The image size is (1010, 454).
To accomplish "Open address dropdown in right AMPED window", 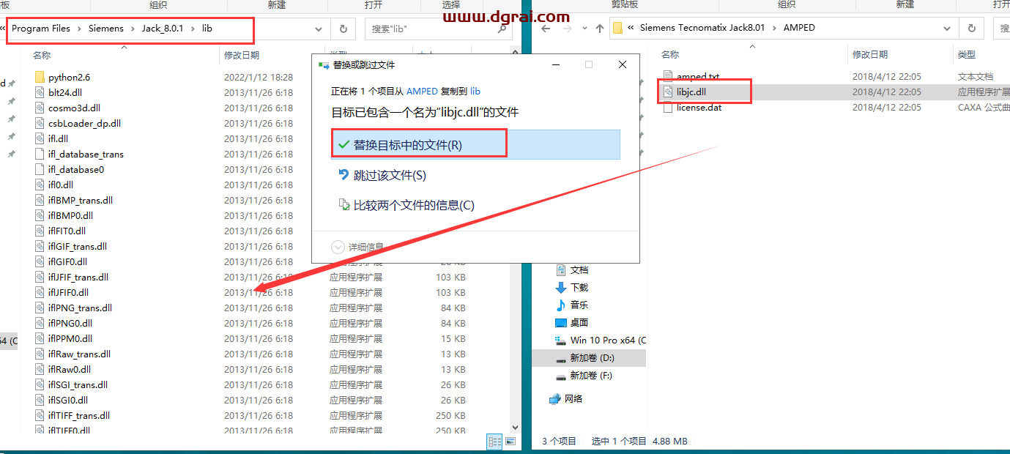I will [x=948, y=29].
